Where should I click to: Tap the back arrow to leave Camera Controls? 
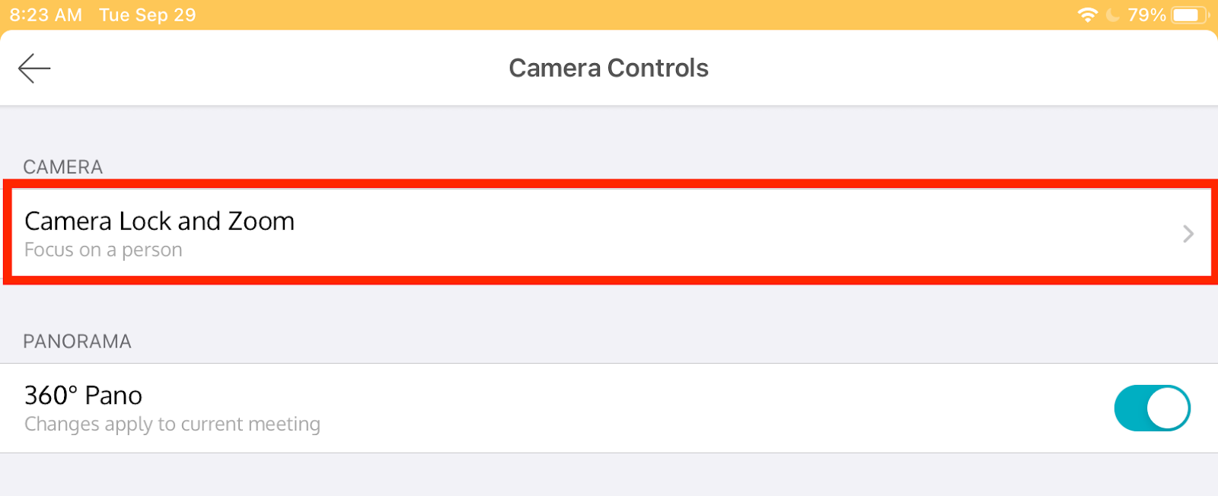tap(34, 68)
